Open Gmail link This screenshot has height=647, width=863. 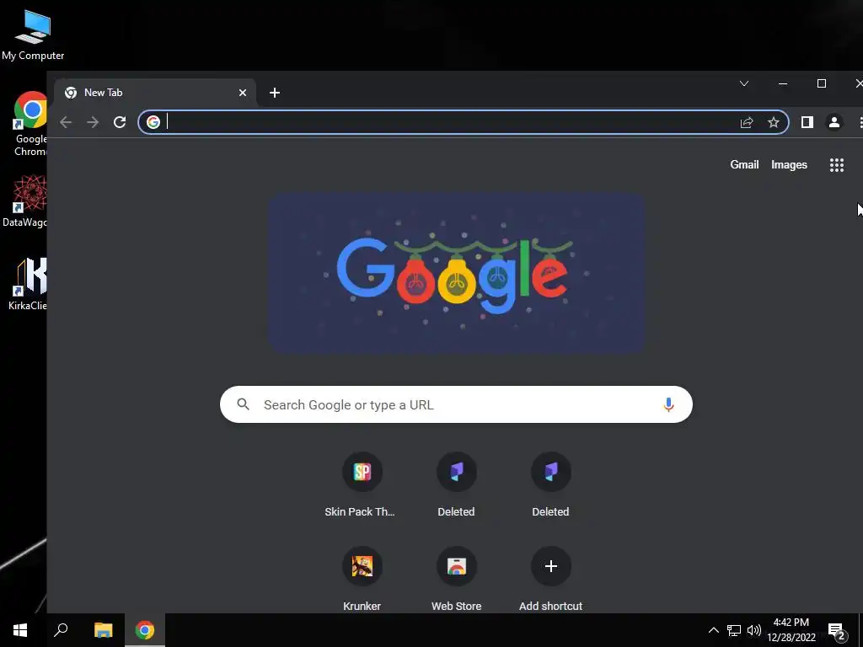click(744, 164)
